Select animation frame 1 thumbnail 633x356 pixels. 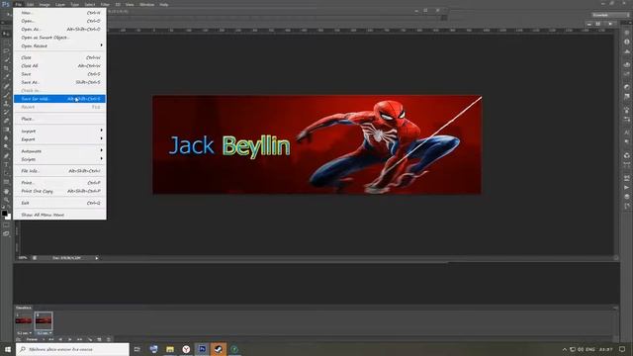click(x=24, y=320)
